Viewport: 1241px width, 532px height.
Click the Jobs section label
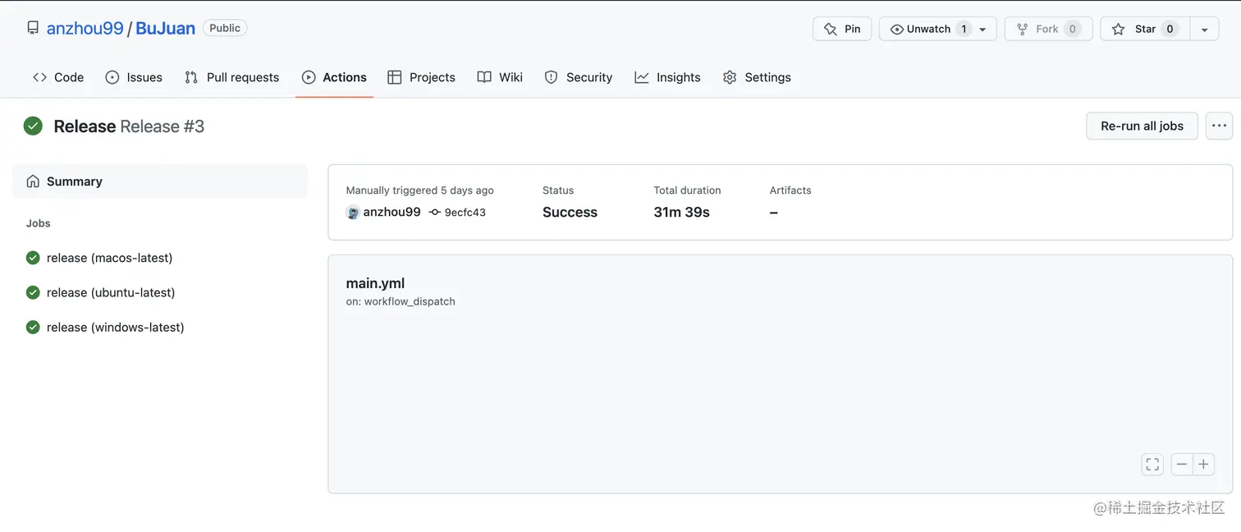point(39,222)
